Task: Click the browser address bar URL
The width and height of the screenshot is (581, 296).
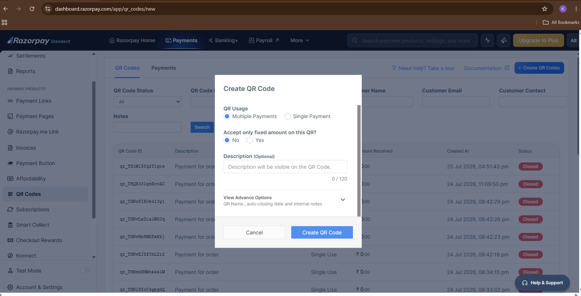Action: pos(105,9)
